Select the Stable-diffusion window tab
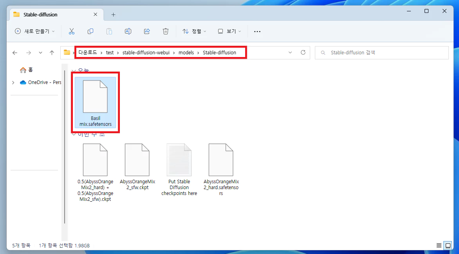This screenshot has width=459, height=254. pyautogui.click(x=57, y=14)
